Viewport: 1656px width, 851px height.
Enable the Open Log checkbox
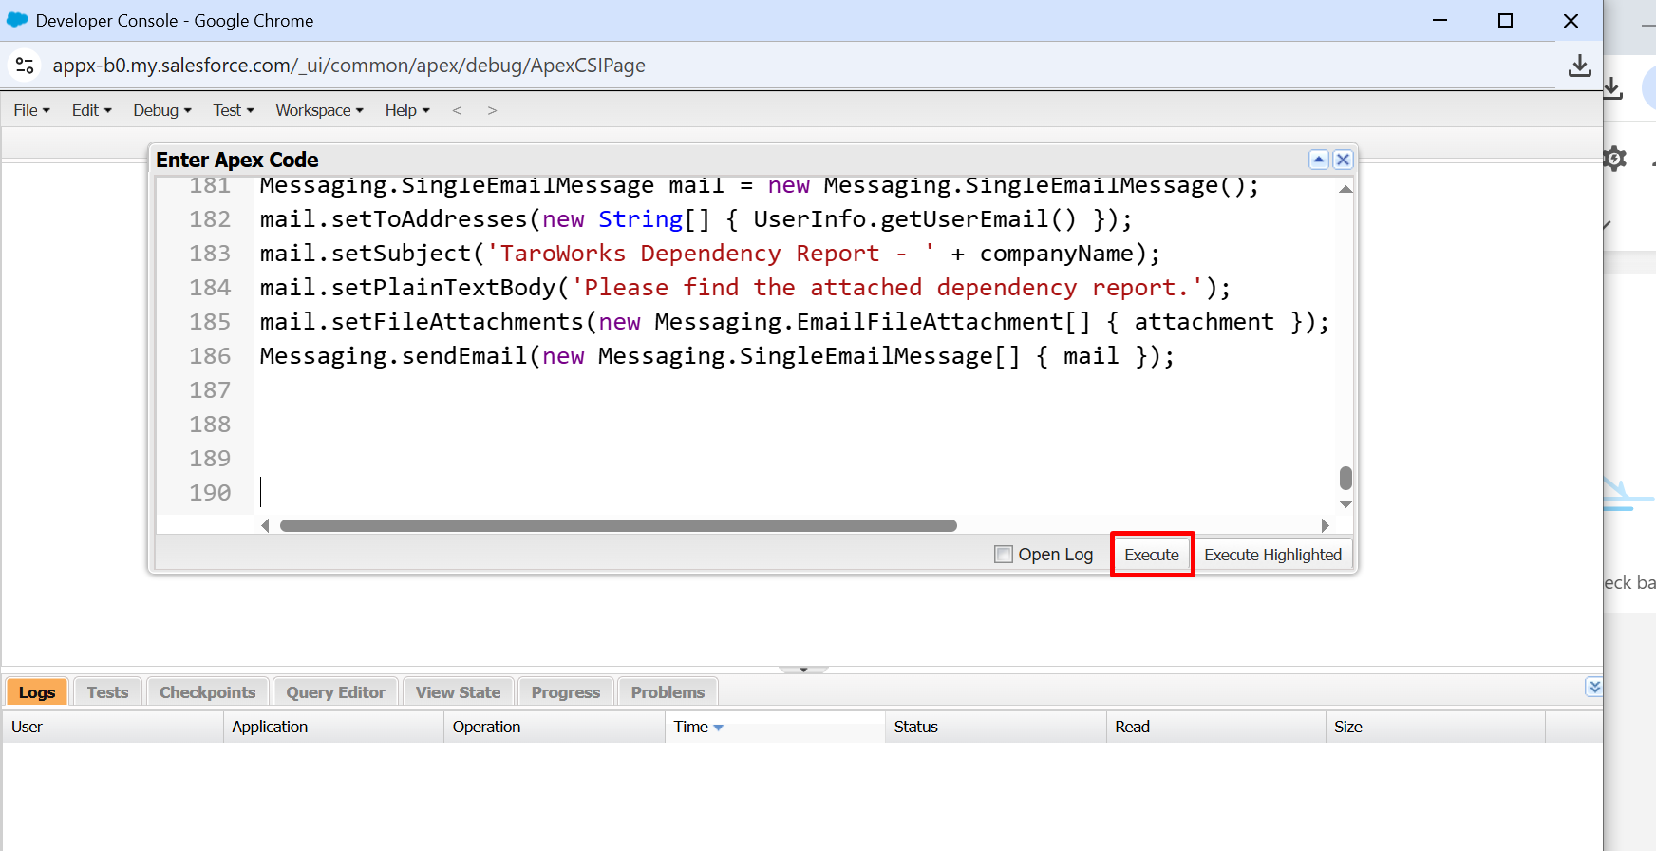pos(1004,555)
